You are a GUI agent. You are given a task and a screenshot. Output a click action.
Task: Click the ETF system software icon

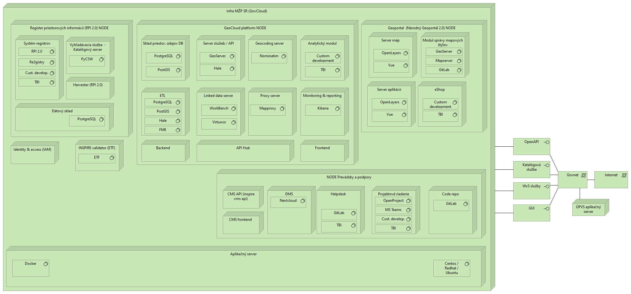tap(112, 158)
